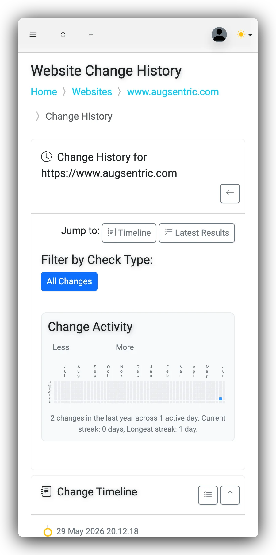Open the user profile avatar

(219, 35)
